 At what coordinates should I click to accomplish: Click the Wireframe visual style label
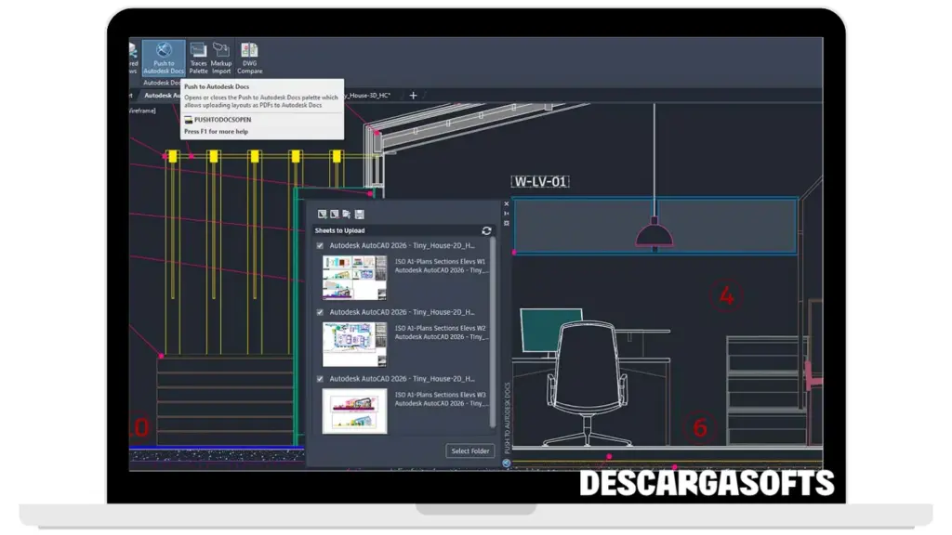142,111
